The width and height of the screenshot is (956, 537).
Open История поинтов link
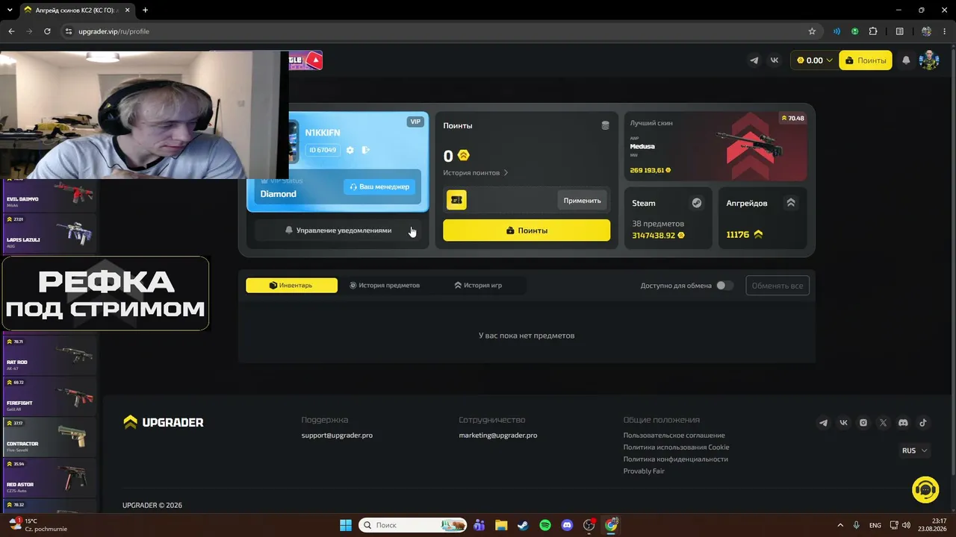[x=476, y=173]
